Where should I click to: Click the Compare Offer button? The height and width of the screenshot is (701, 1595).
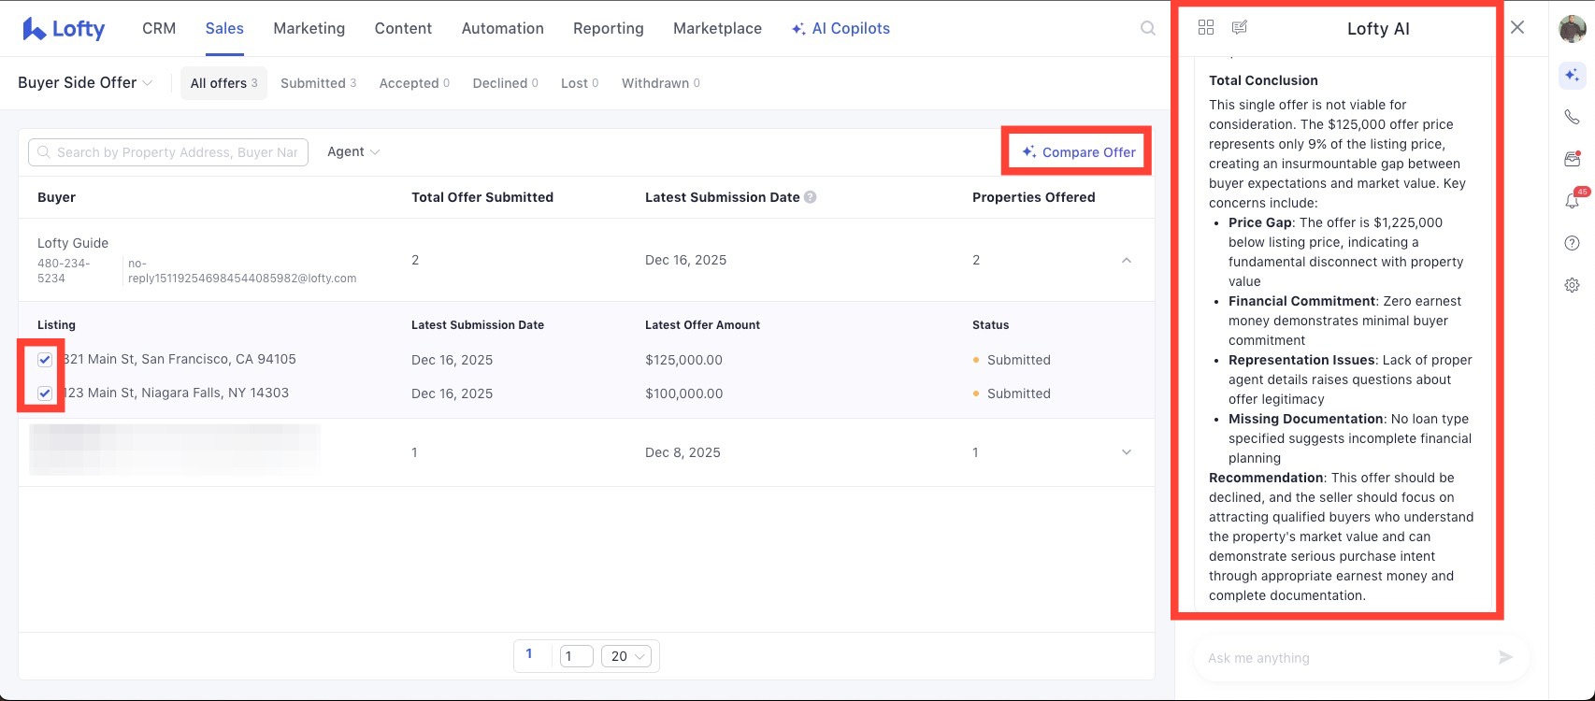point(1078,152)
